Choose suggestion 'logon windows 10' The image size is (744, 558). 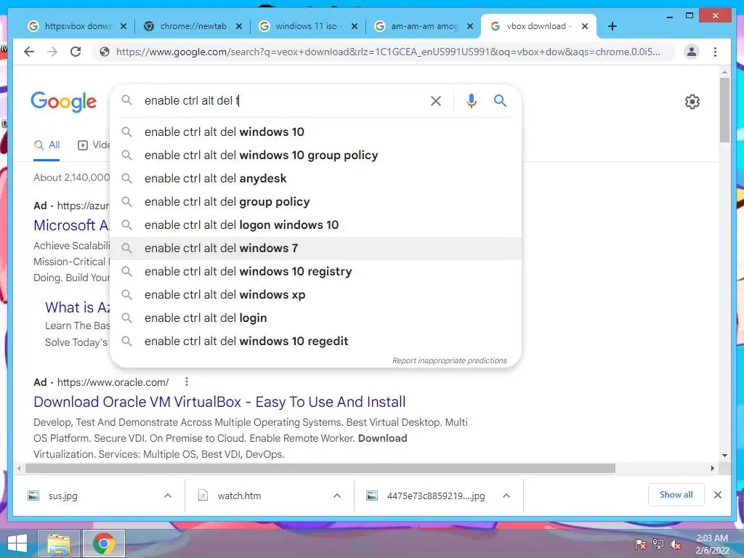[315, 225]
